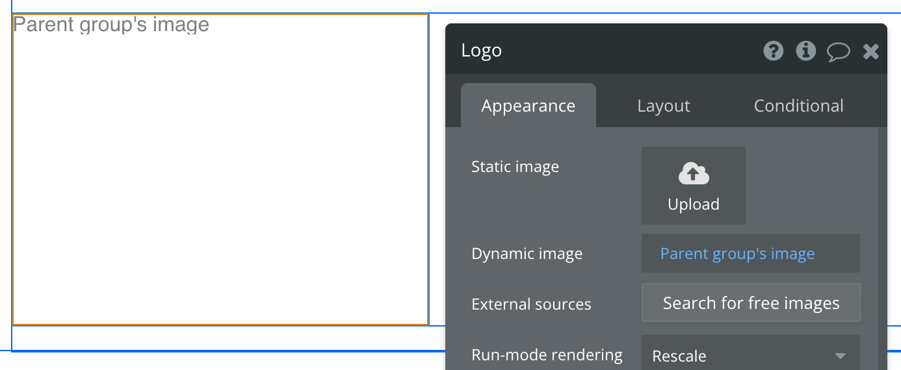Close the Logo property editor

pyautogui.click(x=871, y=51)
